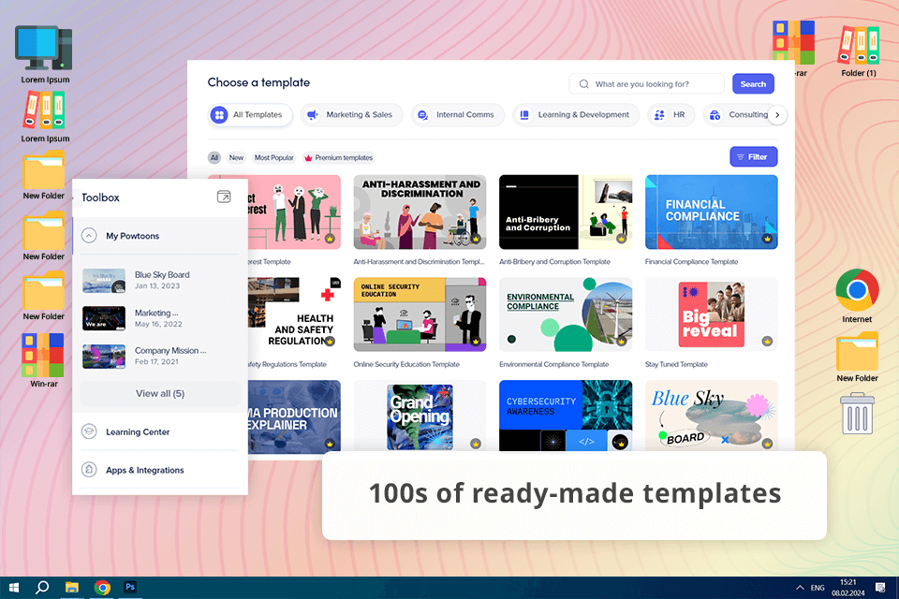Click premium crown on Stay Tuned card

point(767,341)
